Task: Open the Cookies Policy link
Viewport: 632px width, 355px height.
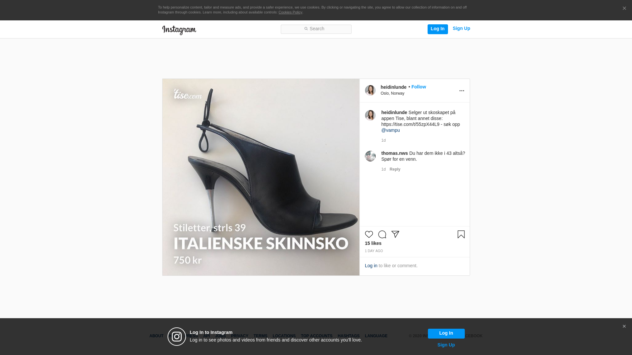Action: click(290, 12)
